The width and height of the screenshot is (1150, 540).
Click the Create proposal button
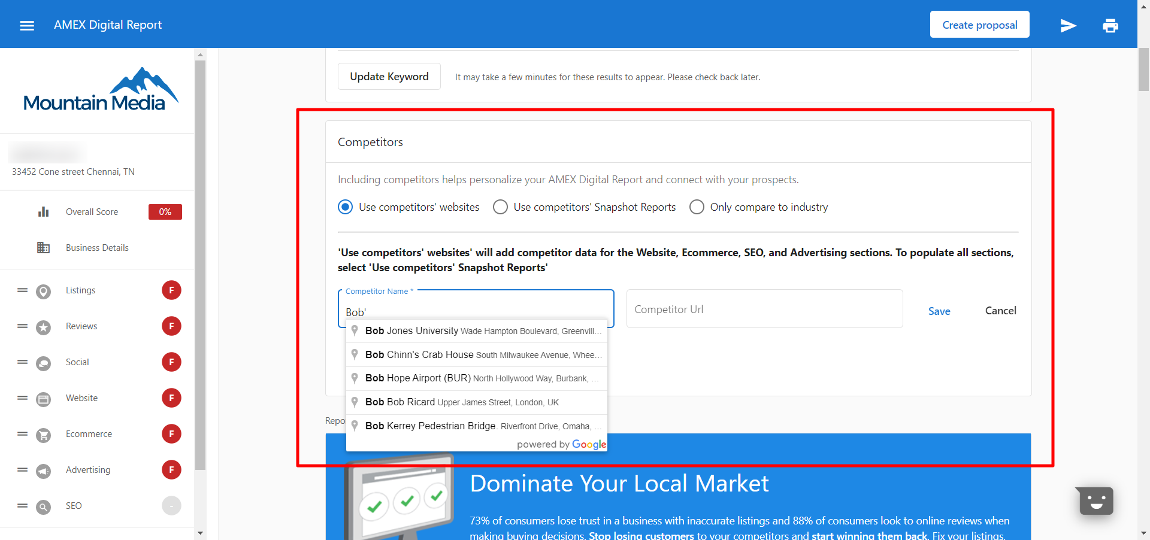980,25
